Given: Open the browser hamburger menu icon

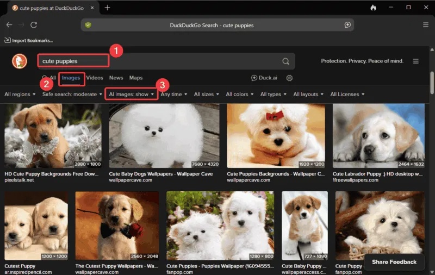Looking at the screenshot, I should [426, 25].
